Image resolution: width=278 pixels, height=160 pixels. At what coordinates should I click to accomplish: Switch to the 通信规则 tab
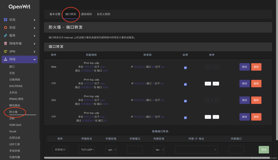pos(86,14)
